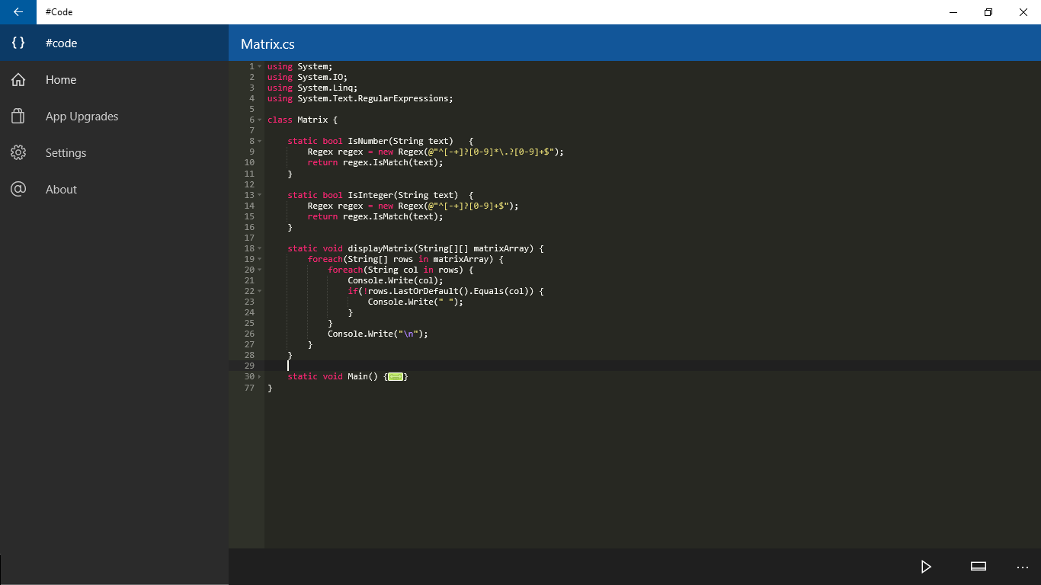Select the Home house icon in sidebar
Viewport: 1041px width, 585px height.
coord(18,79)
